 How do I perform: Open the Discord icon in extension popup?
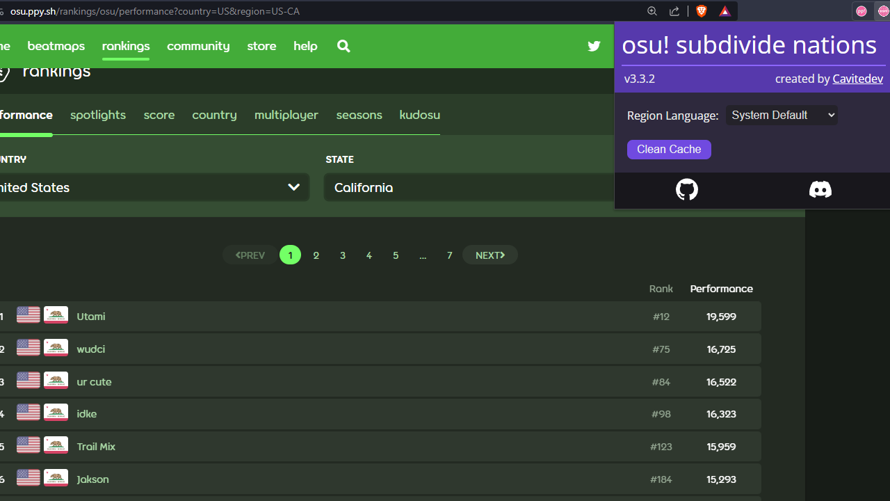[x=820, y=189]
